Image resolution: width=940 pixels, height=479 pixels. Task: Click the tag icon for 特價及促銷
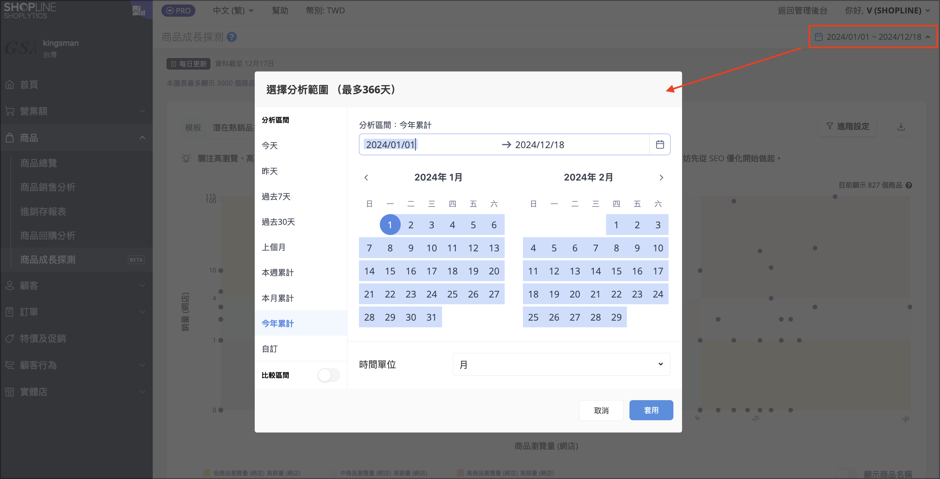10,339
